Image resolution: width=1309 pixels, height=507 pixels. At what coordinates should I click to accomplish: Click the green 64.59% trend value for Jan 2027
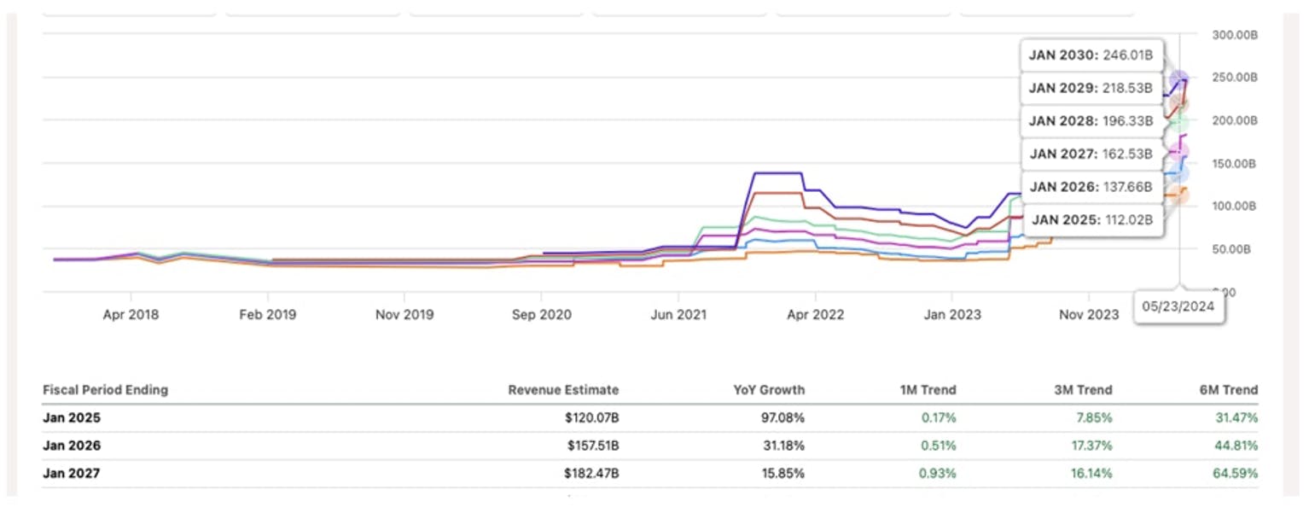click(x=1235, y=473)
